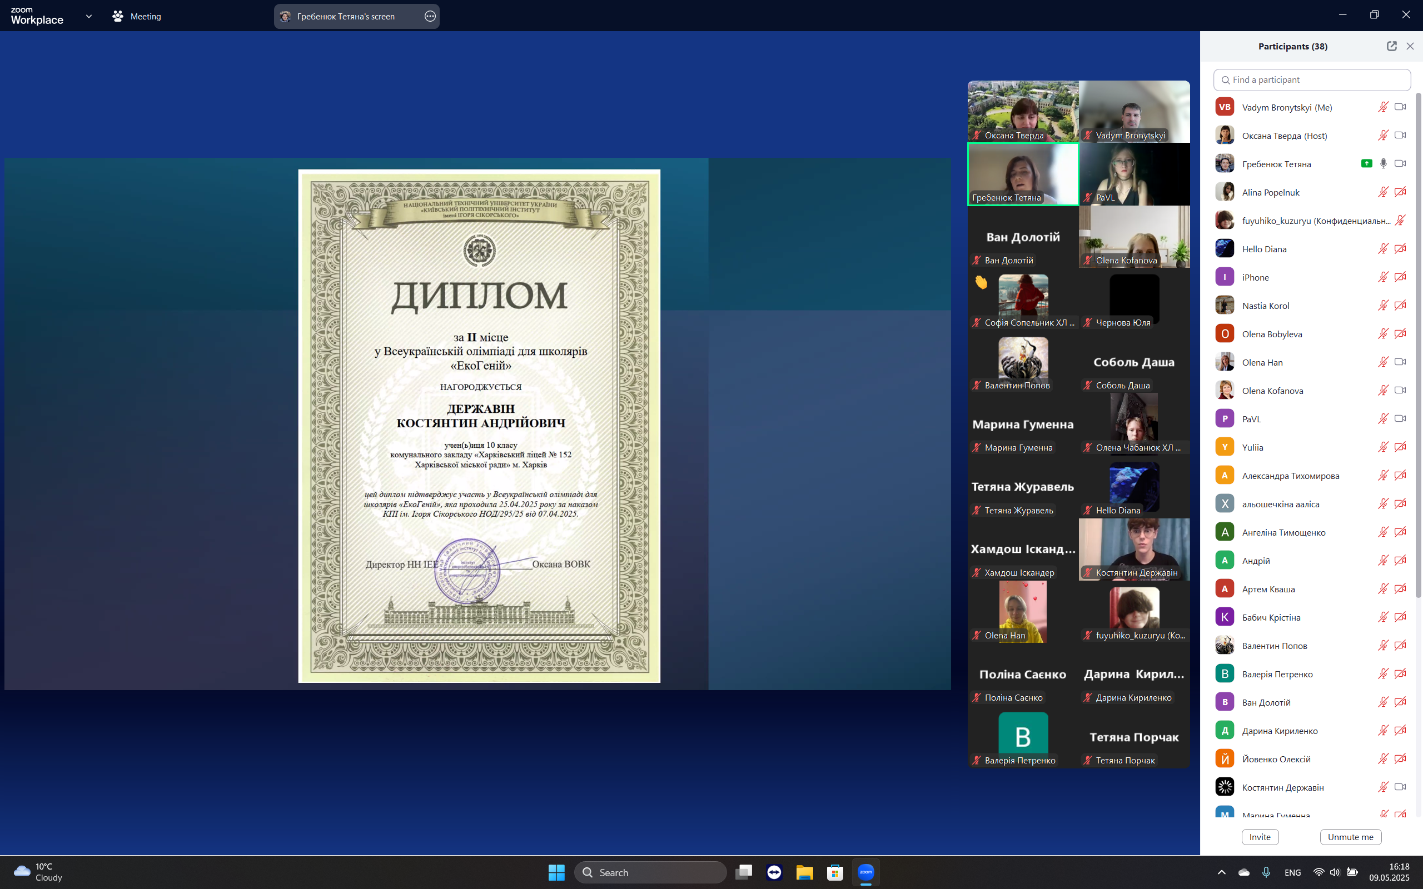Select Vadym Bronytskyi video tile

pyautogui.click(x=1135, y=111)
